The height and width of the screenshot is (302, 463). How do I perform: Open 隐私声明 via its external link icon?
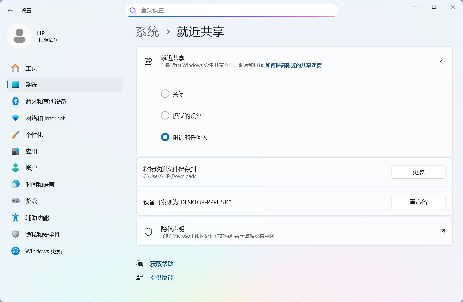442,231
